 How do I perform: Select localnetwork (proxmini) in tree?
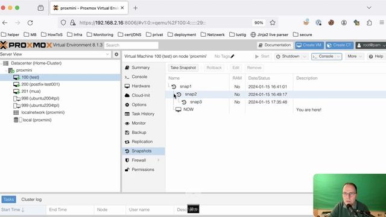(43, 113)
